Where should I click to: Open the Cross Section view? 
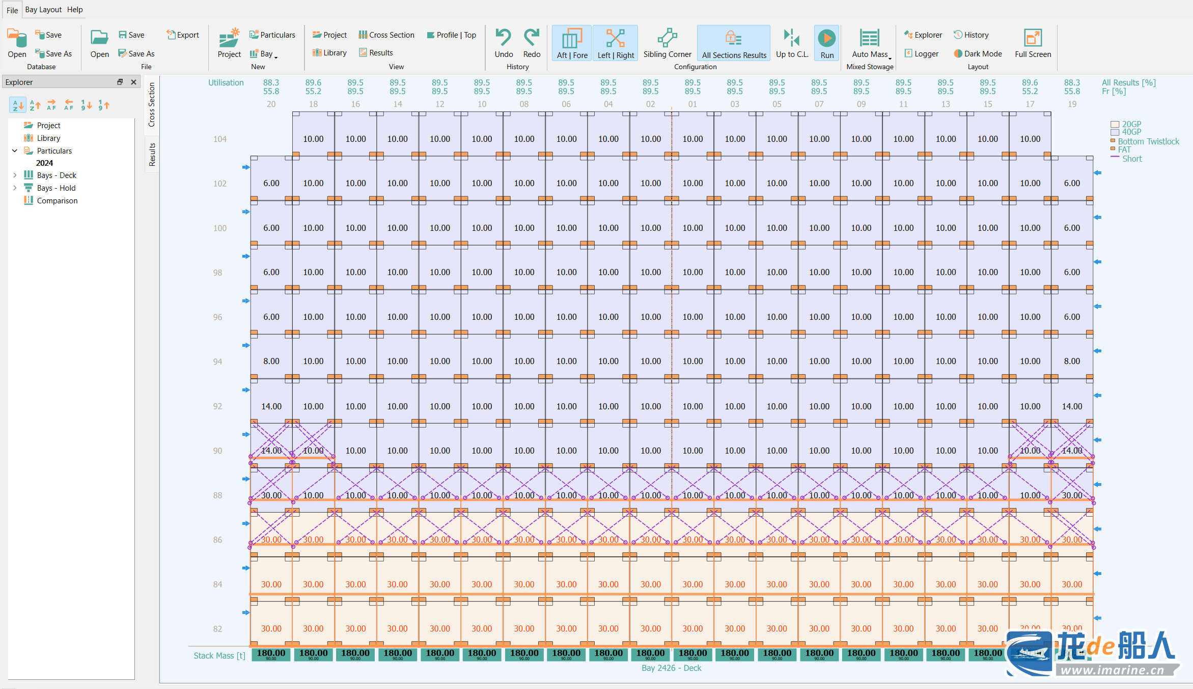(386, 35)
